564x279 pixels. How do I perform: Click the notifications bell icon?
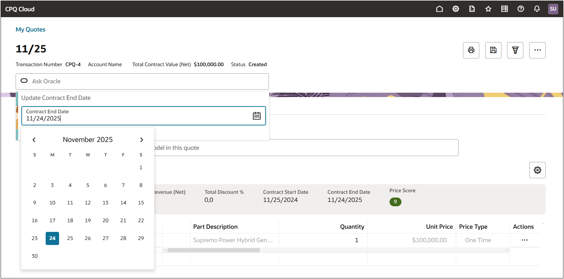[x=537, y=9]
